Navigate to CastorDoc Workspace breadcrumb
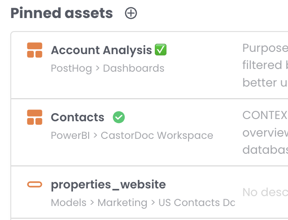 point(157,136)
